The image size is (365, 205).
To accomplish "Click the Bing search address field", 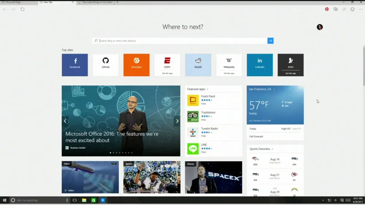I will point(180,41).
